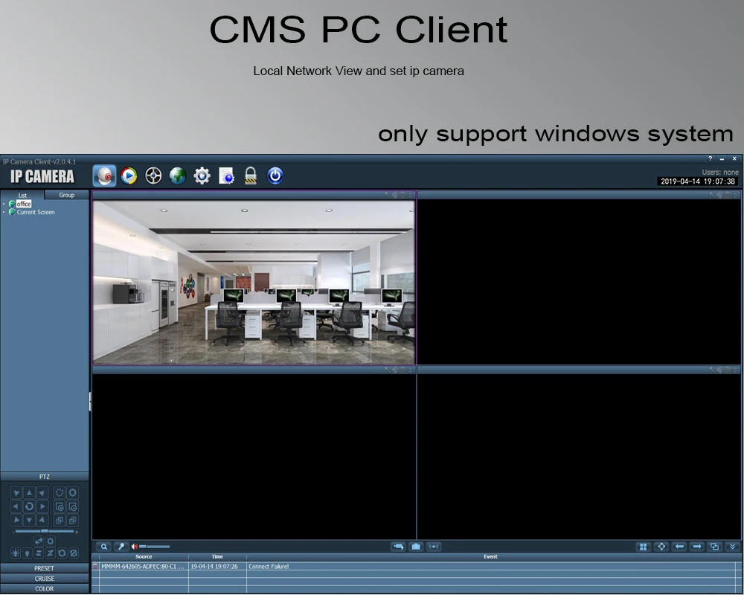Move PTZ camera to lower-left
744x595 pixels.
tap(16, 520)
